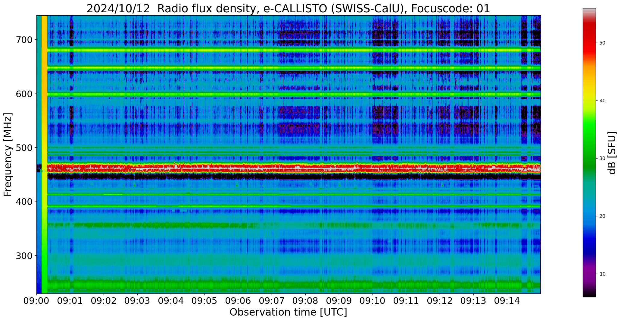Click the 09:04 time tick label

click(x=171, y=301)
